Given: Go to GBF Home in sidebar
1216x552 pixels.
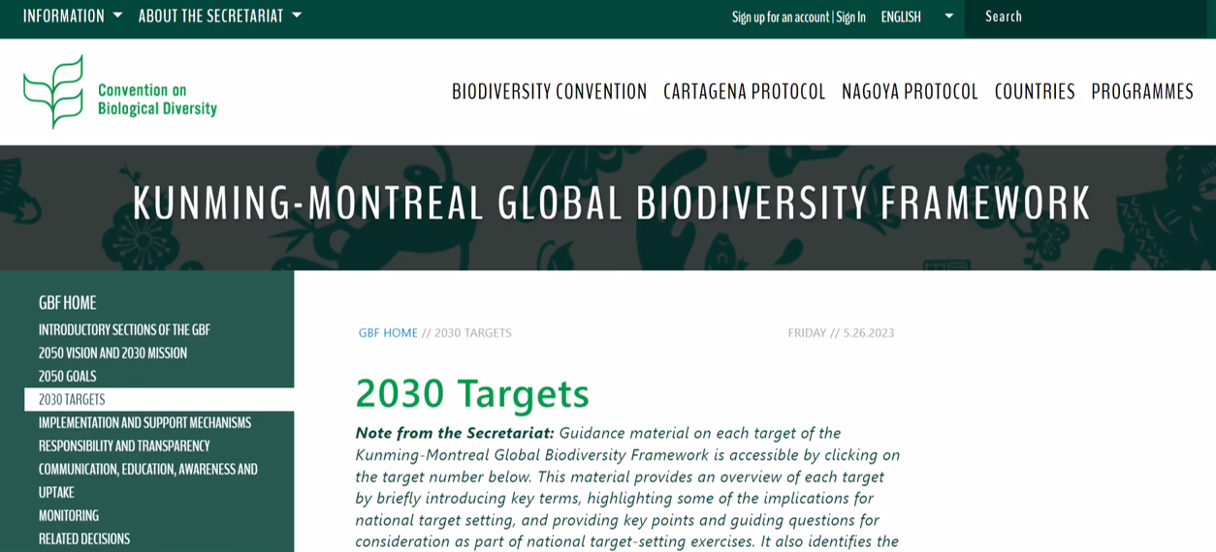Looking at the screenshot, I should (x=67, y=303).
